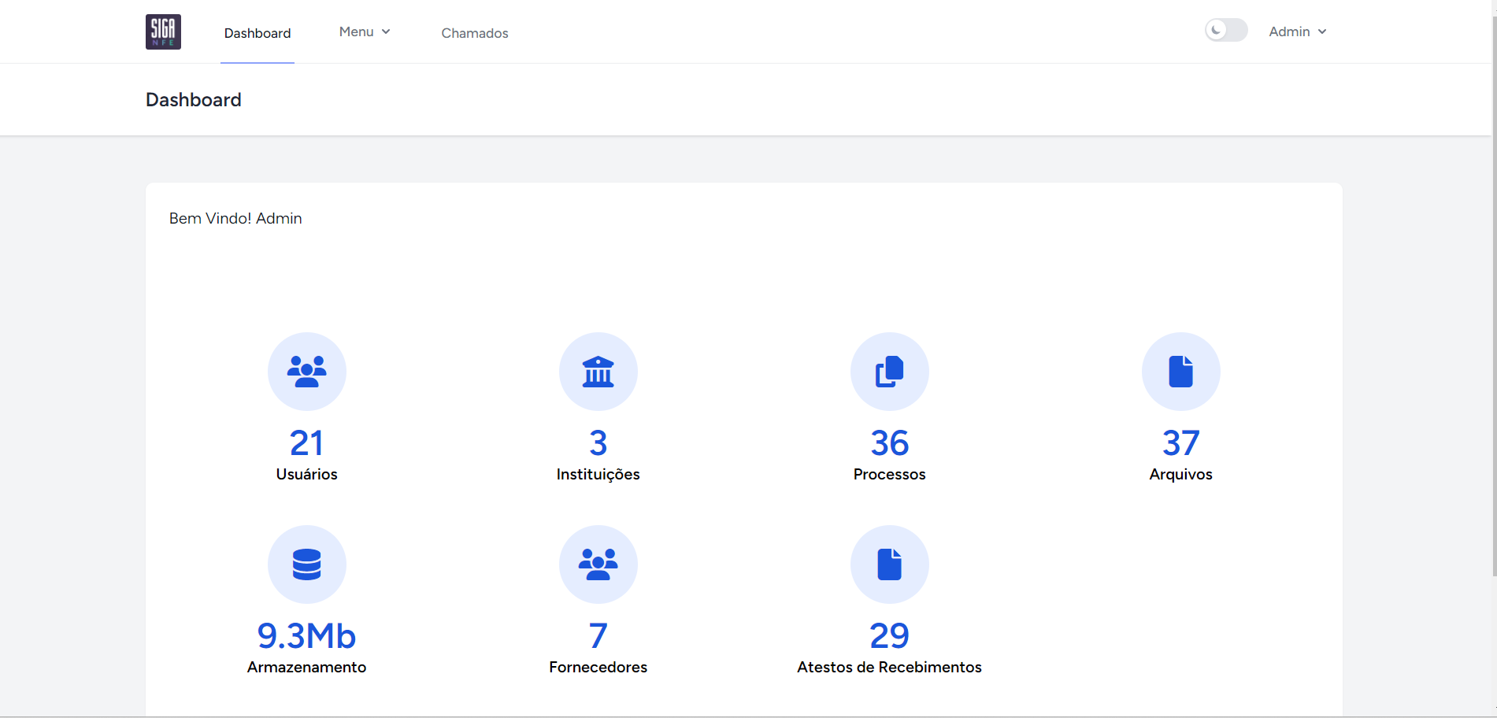This screenshot has height=718, width=1497.
Task: Click the Armazenamento database icon
Action: pos(307,564)
